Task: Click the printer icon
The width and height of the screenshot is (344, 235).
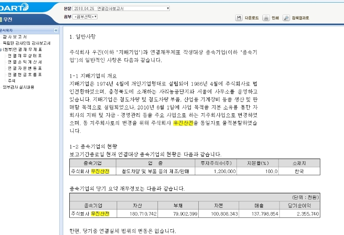Action: click(266, 18)
